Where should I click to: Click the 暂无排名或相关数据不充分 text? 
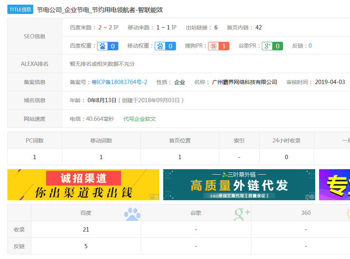pos(102,64)
